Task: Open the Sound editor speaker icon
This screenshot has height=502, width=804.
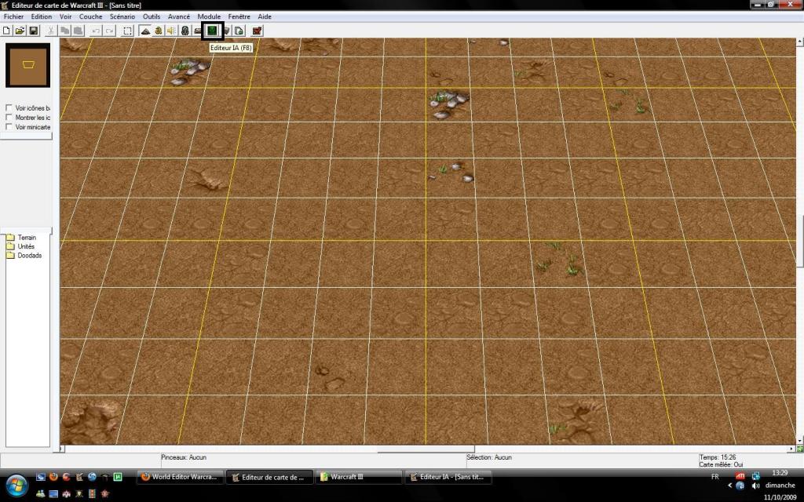Action: point(172,31)
